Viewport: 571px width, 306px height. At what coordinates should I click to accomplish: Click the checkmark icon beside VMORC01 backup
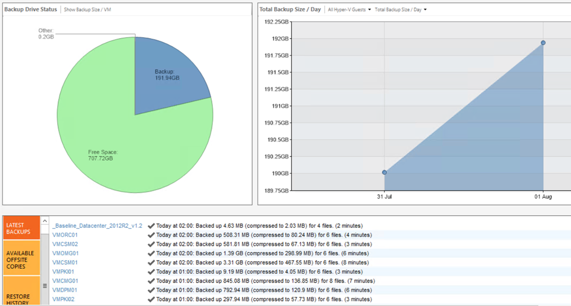(151, 235)
